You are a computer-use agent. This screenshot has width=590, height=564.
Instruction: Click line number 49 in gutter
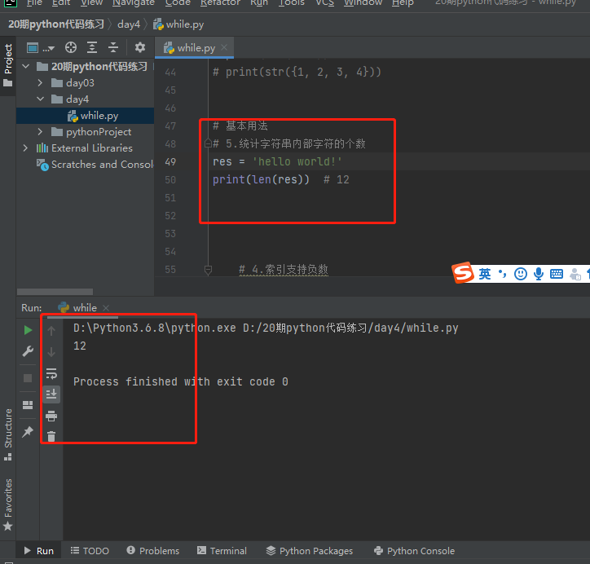click(x=170, y=162)
